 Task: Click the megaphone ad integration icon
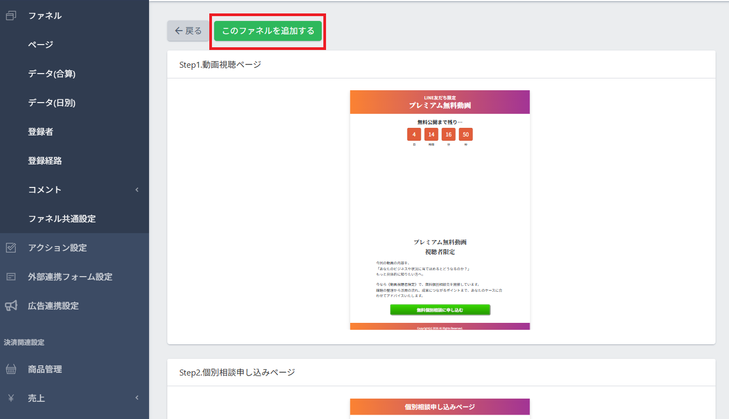[11, 306]
